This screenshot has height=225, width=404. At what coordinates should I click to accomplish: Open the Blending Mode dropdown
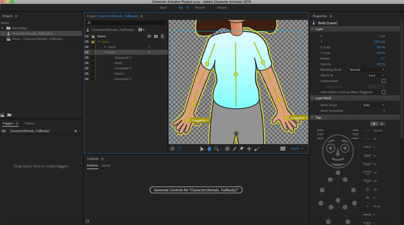point(367,70)
